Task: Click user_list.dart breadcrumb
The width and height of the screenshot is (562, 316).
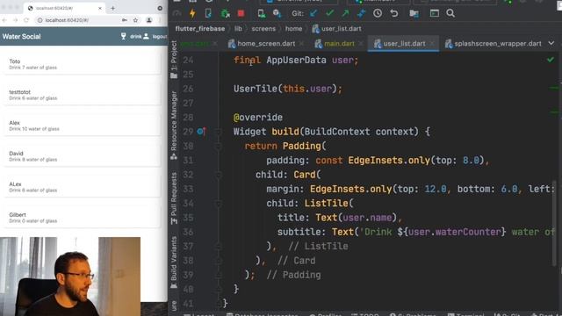Action: [x=337, y=29]
